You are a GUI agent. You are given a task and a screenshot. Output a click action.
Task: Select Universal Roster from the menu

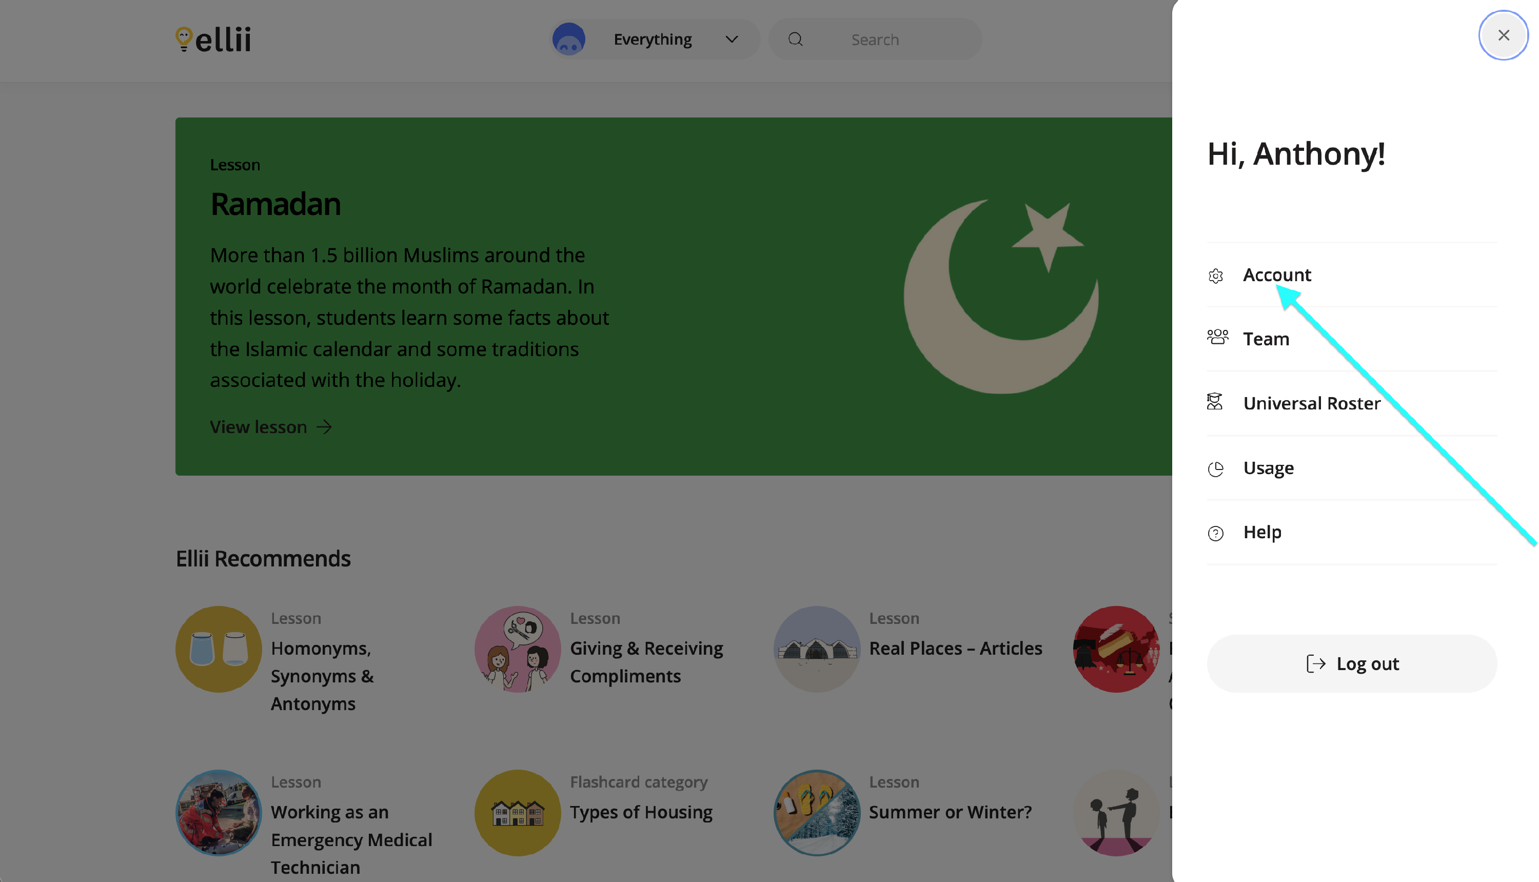click(1312, 403)
